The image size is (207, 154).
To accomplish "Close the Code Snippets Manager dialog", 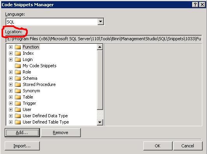I will (x=202, y=5).
